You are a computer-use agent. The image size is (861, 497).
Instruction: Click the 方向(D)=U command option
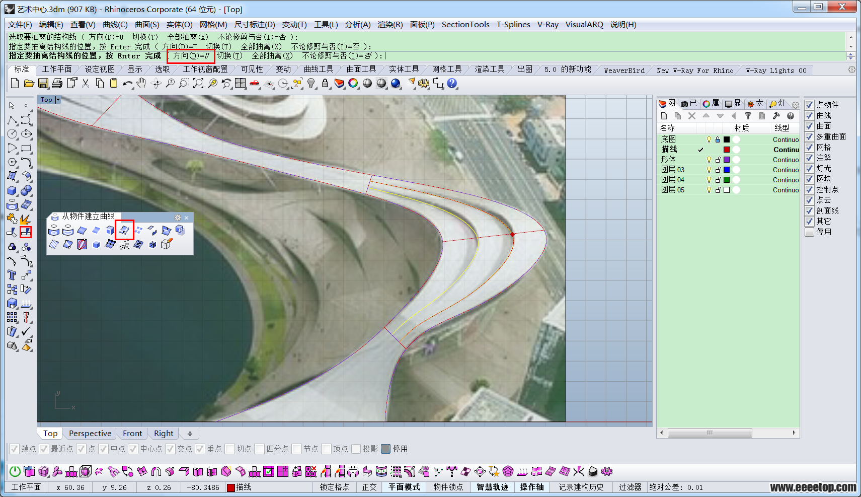tap(191, 56)
